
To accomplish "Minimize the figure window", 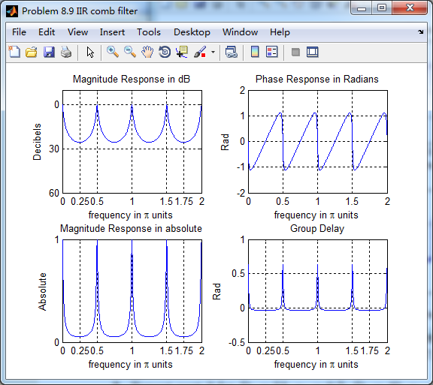I will click(362, 8).
